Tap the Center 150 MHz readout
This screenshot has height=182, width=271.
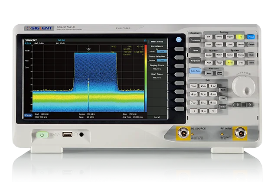click(x=87, y=114)
